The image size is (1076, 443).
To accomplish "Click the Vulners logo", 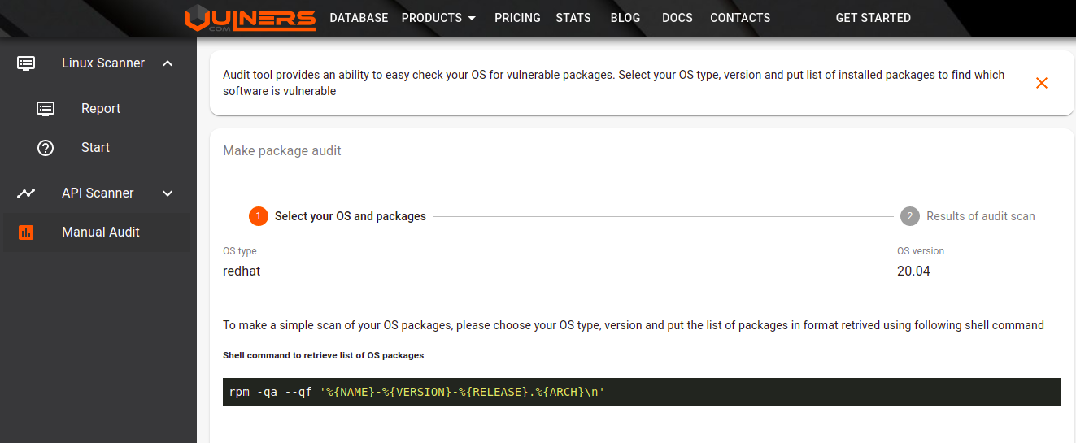I will (x=250, y=18).
